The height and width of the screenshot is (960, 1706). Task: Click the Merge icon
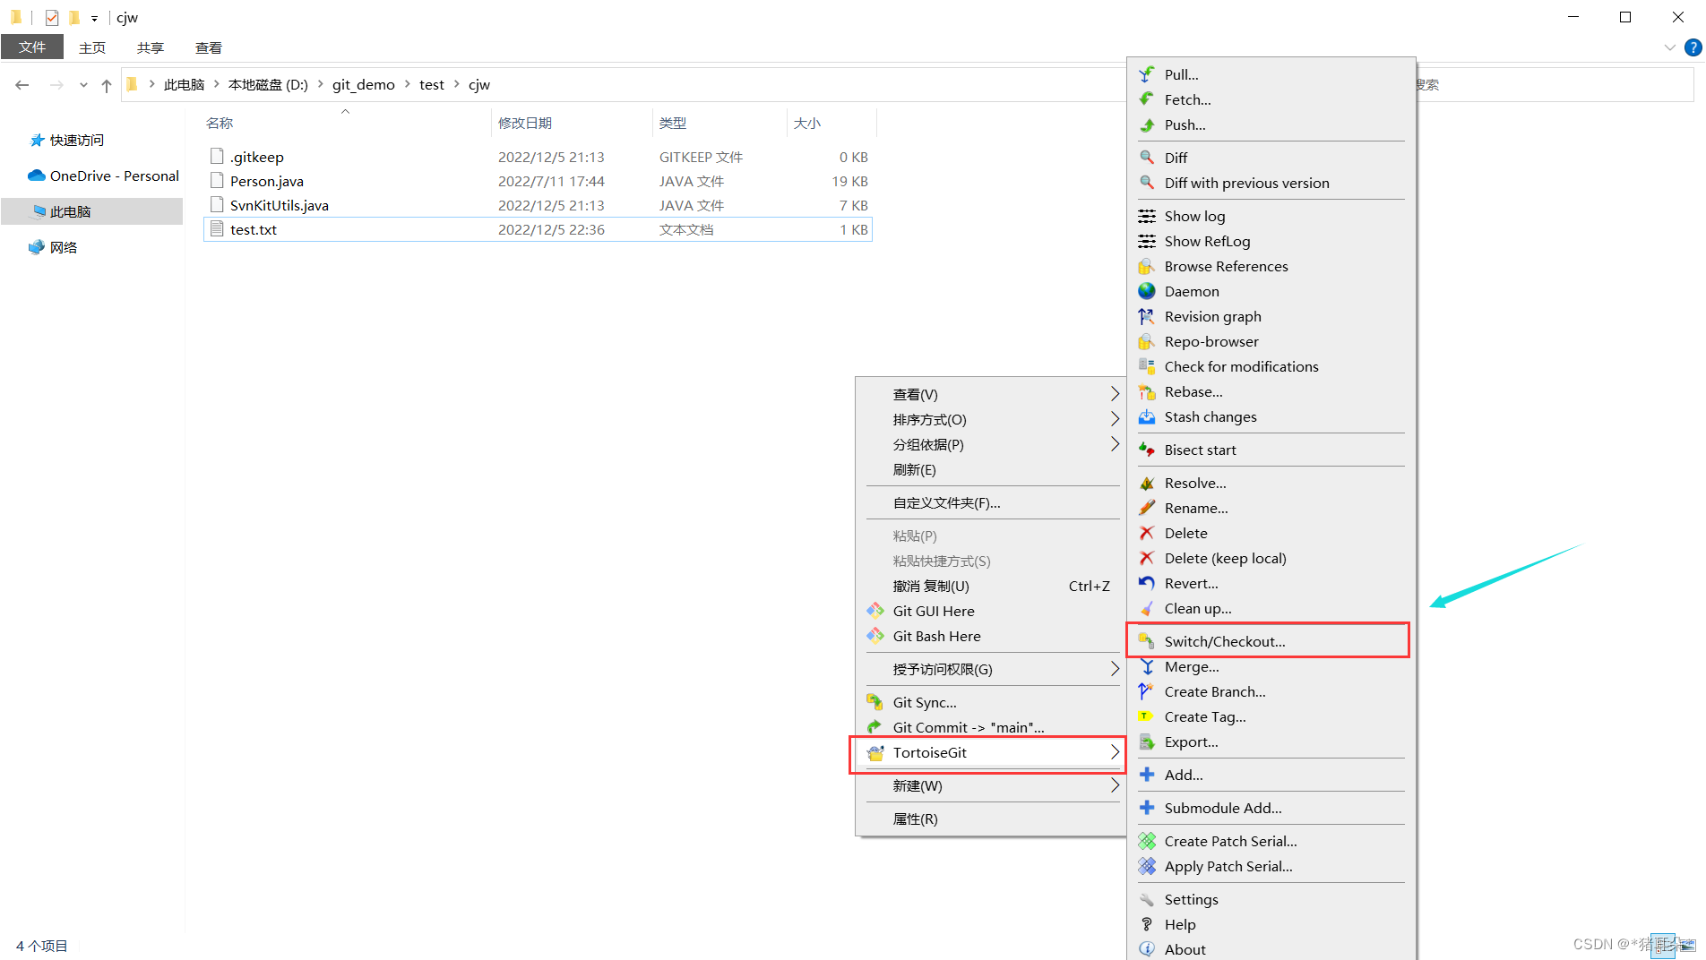(x=1147, y=666)
